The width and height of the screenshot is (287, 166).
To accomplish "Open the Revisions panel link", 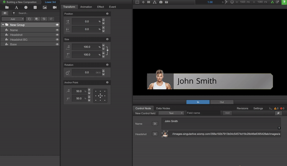I will [x=242, y=108].
